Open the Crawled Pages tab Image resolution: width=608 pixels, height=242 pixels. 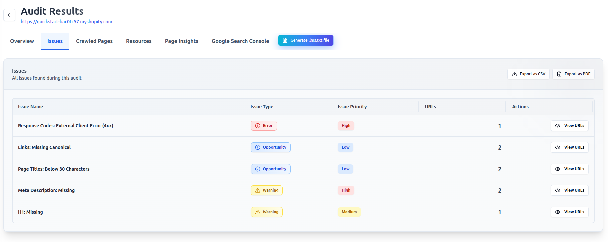tap(94, 41)
